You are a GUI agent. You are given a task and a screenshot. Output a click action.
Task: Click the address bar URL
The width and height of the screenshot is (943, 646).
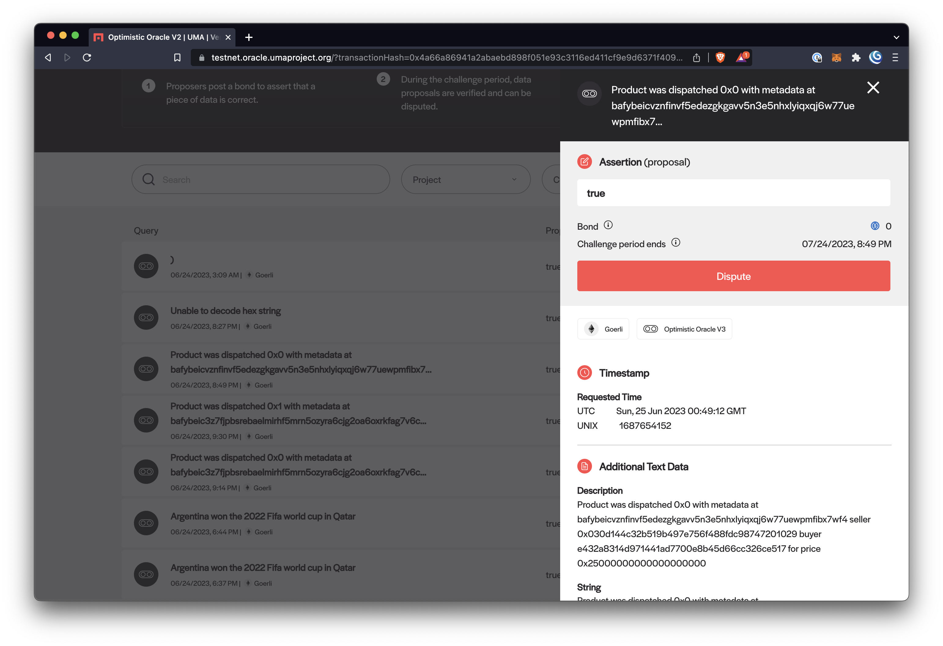(446, 58)
